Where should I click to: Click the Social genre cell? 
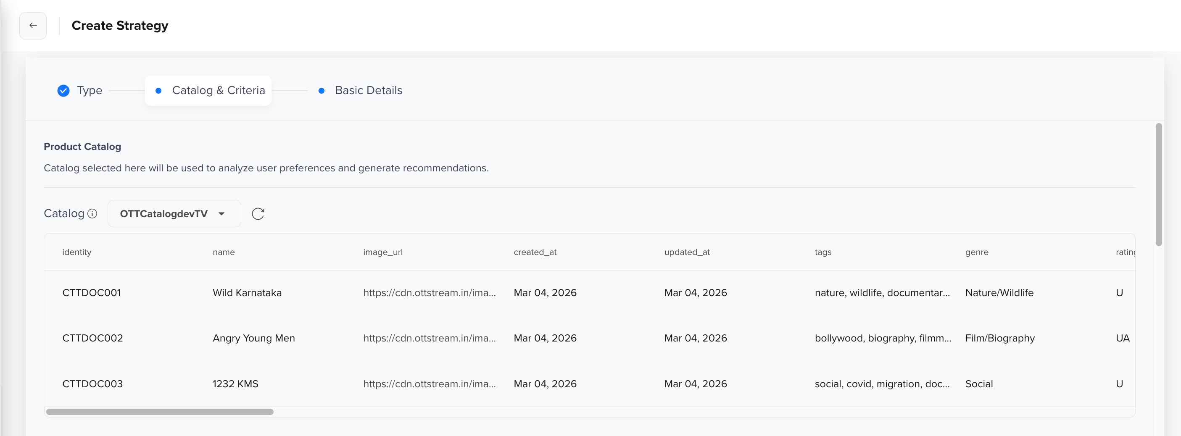(979, 384)
